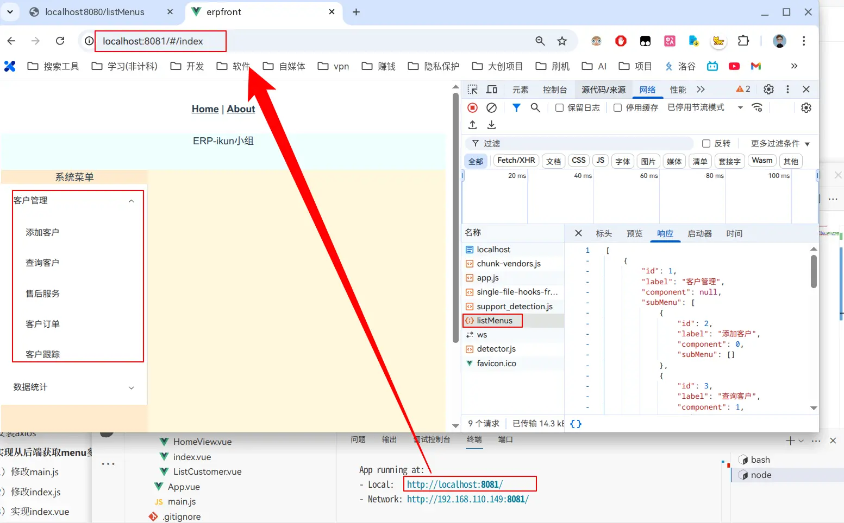Toggle the device toolbar icon in DevTools
The height and width of the screenshot is (523, 844).
click(492, 90)
